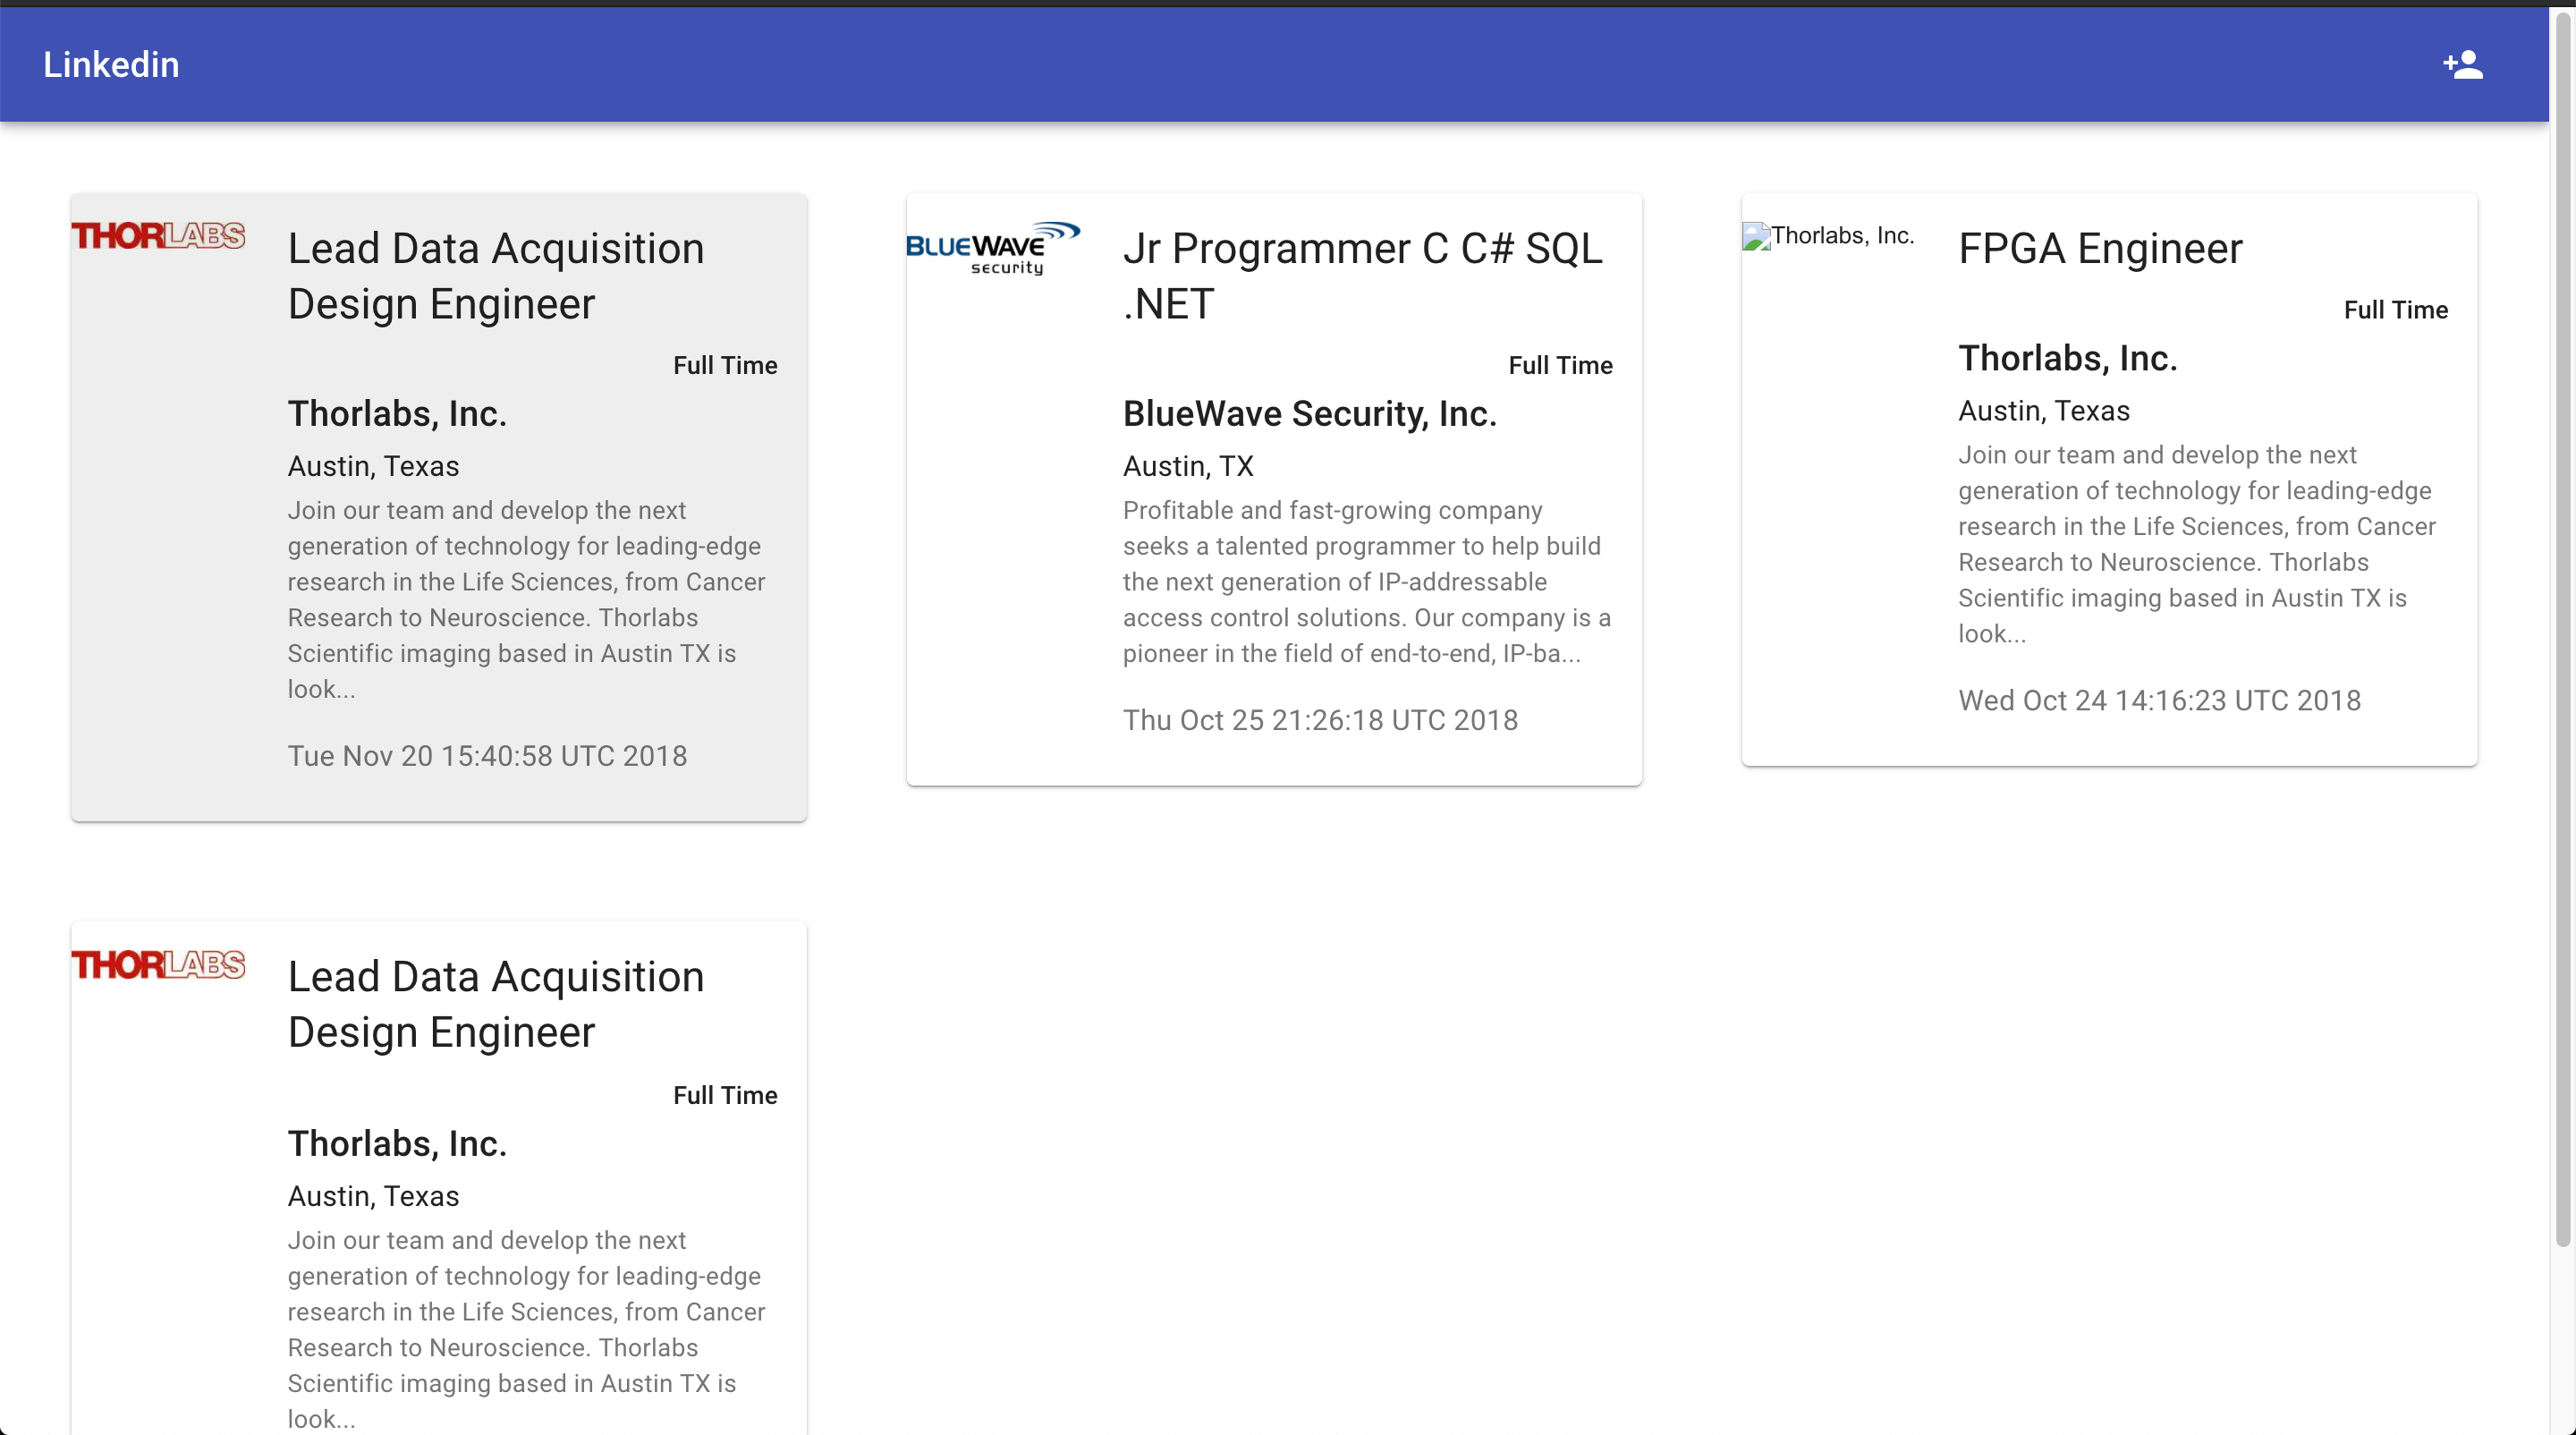The image size is (2576, 1435).
Task: Open bottom Lead Data Acquisition Design Engineer title
Action: (x=496, y=1004)
